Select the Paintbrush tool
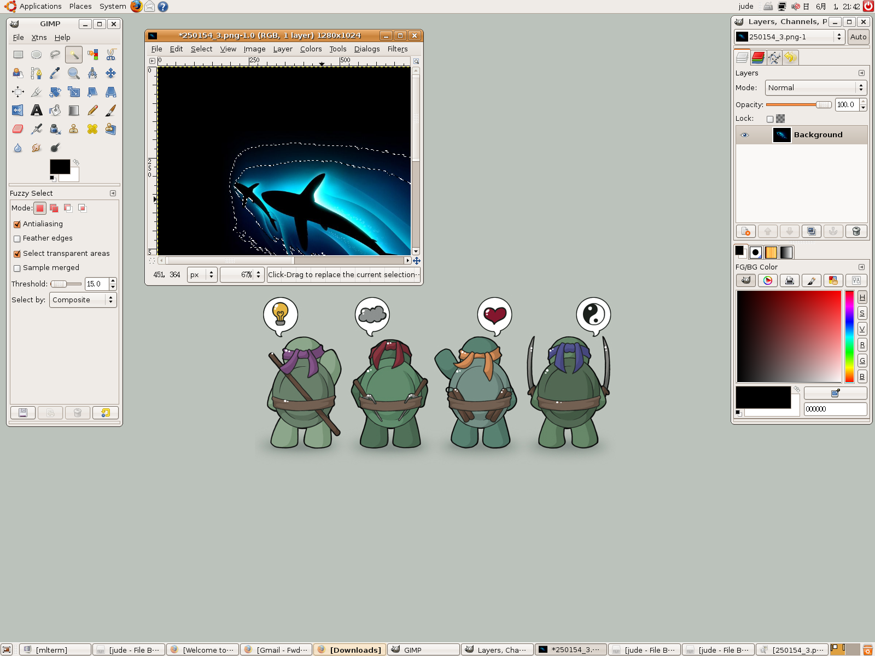 (111, 110)
